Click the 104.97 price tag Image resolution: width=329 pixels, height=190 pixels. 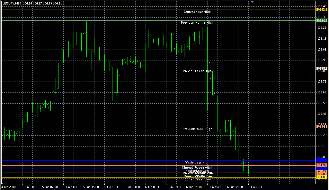click(322, 165)
